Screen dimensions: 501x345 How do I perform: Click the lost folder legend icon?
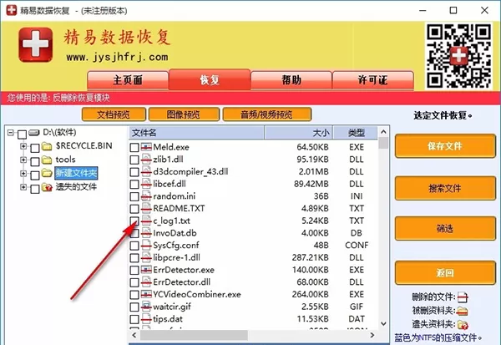pos(463,325)
